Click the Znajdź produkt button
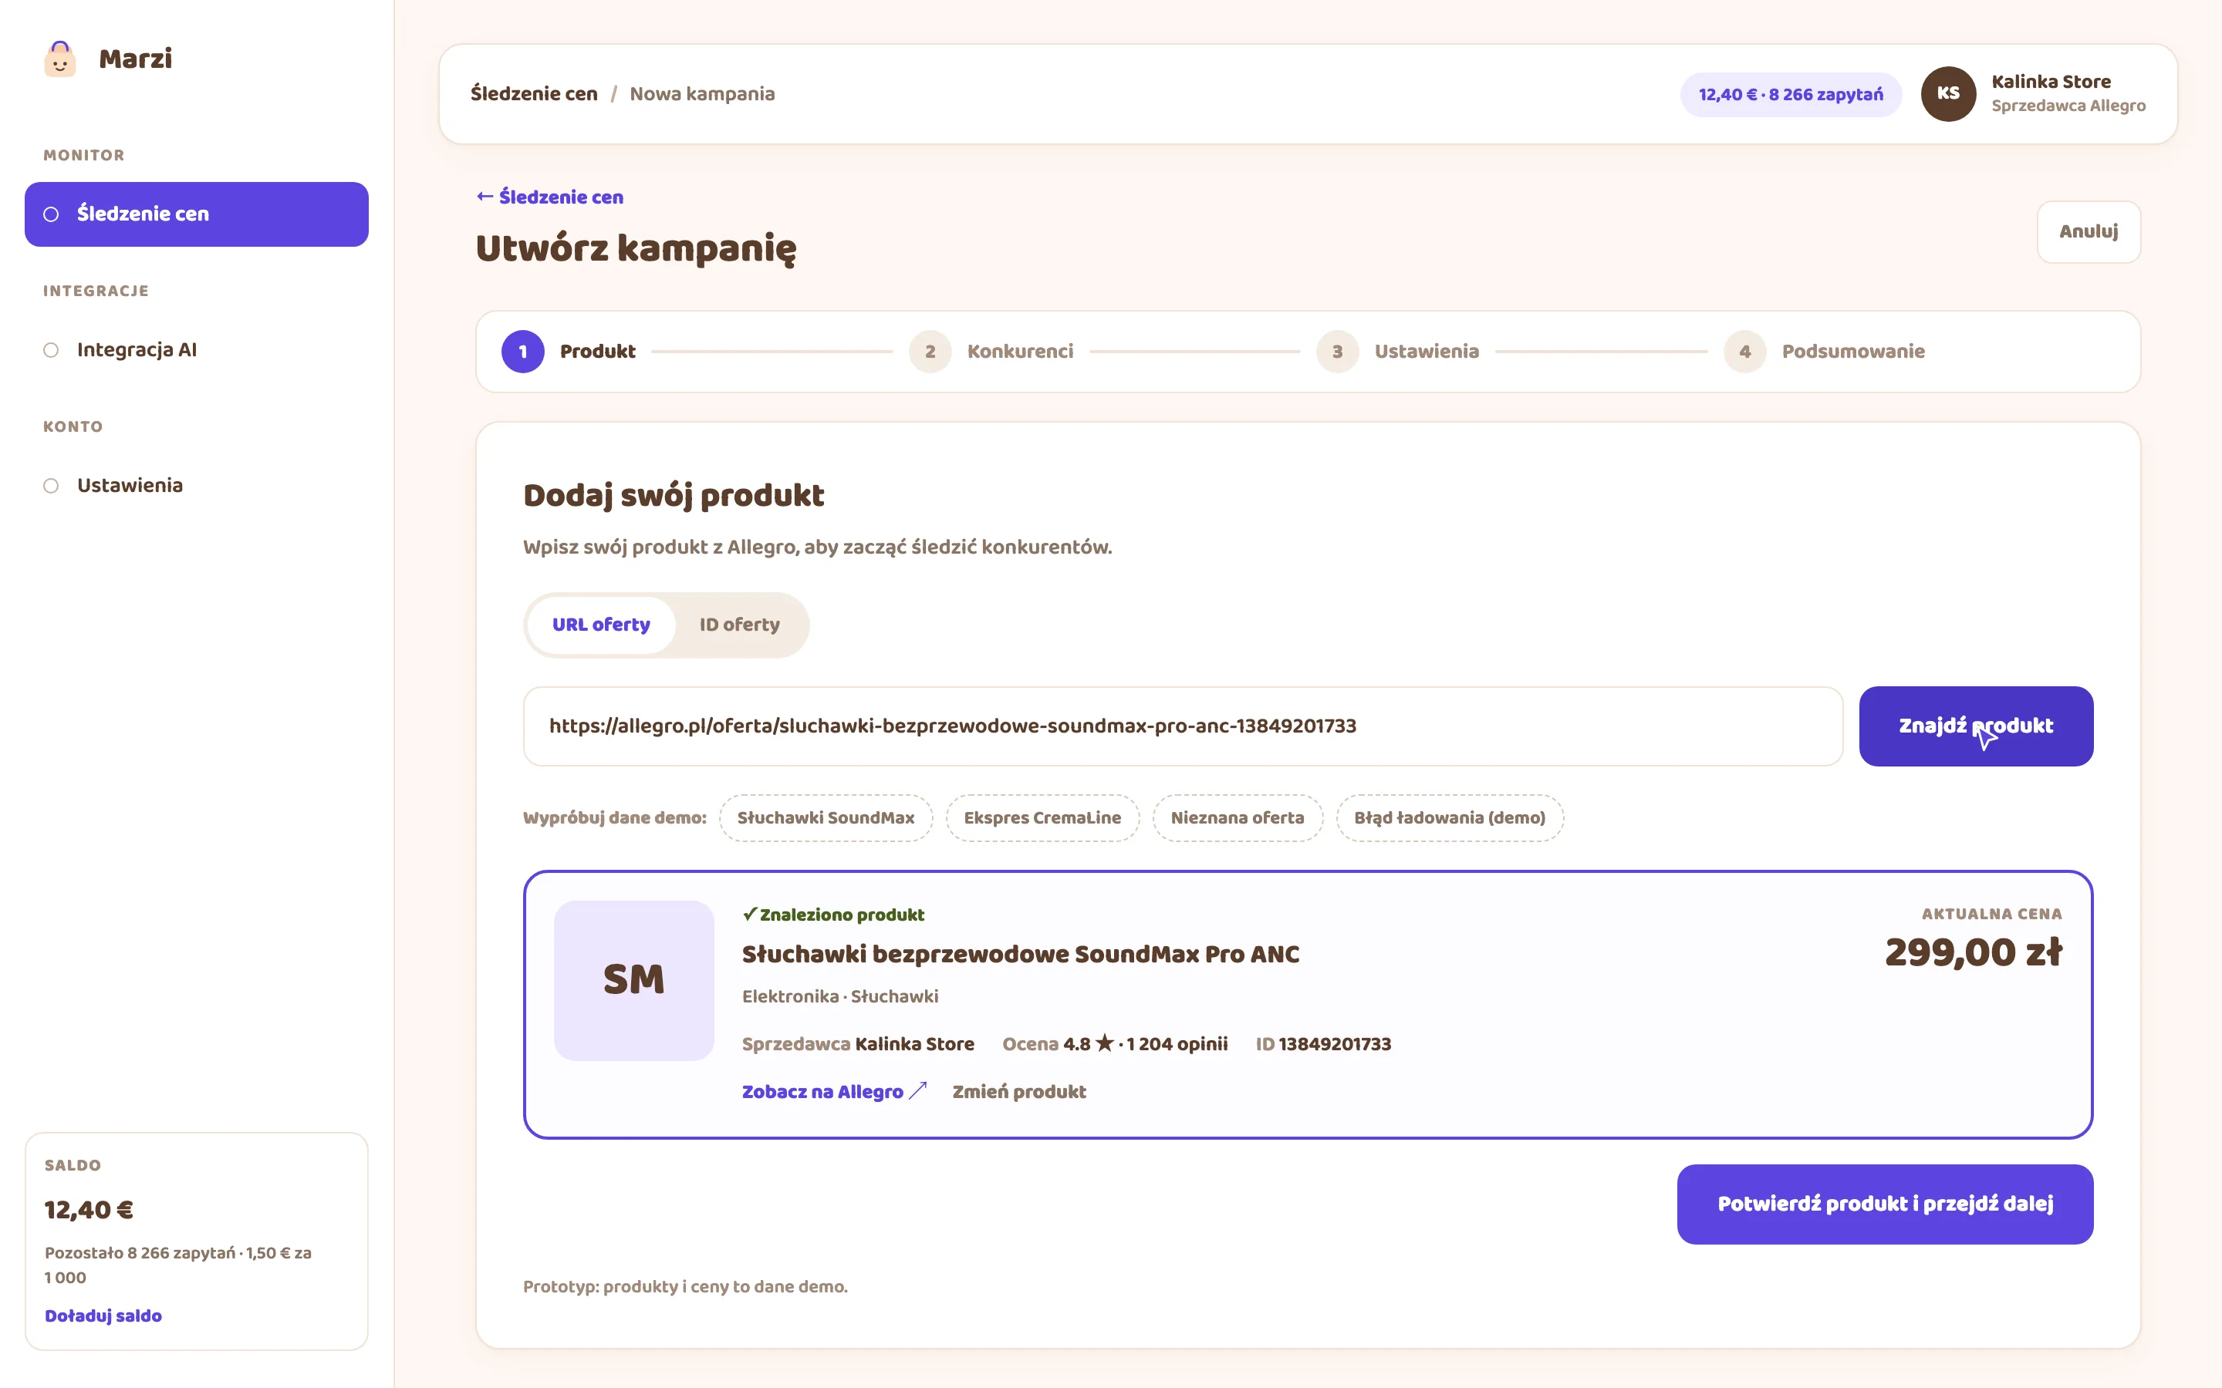2222x1388 pixels. click(x=1976, y=726)
